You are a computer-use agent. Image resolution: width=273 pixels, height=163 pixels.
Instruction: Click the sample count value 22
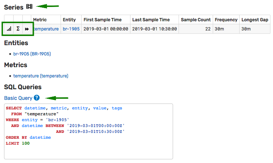tap(208, 29)
